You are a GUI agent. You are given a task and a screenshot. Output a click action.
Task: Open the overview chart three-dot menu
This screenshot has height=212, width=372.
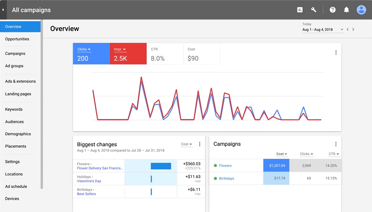point(336,52)
